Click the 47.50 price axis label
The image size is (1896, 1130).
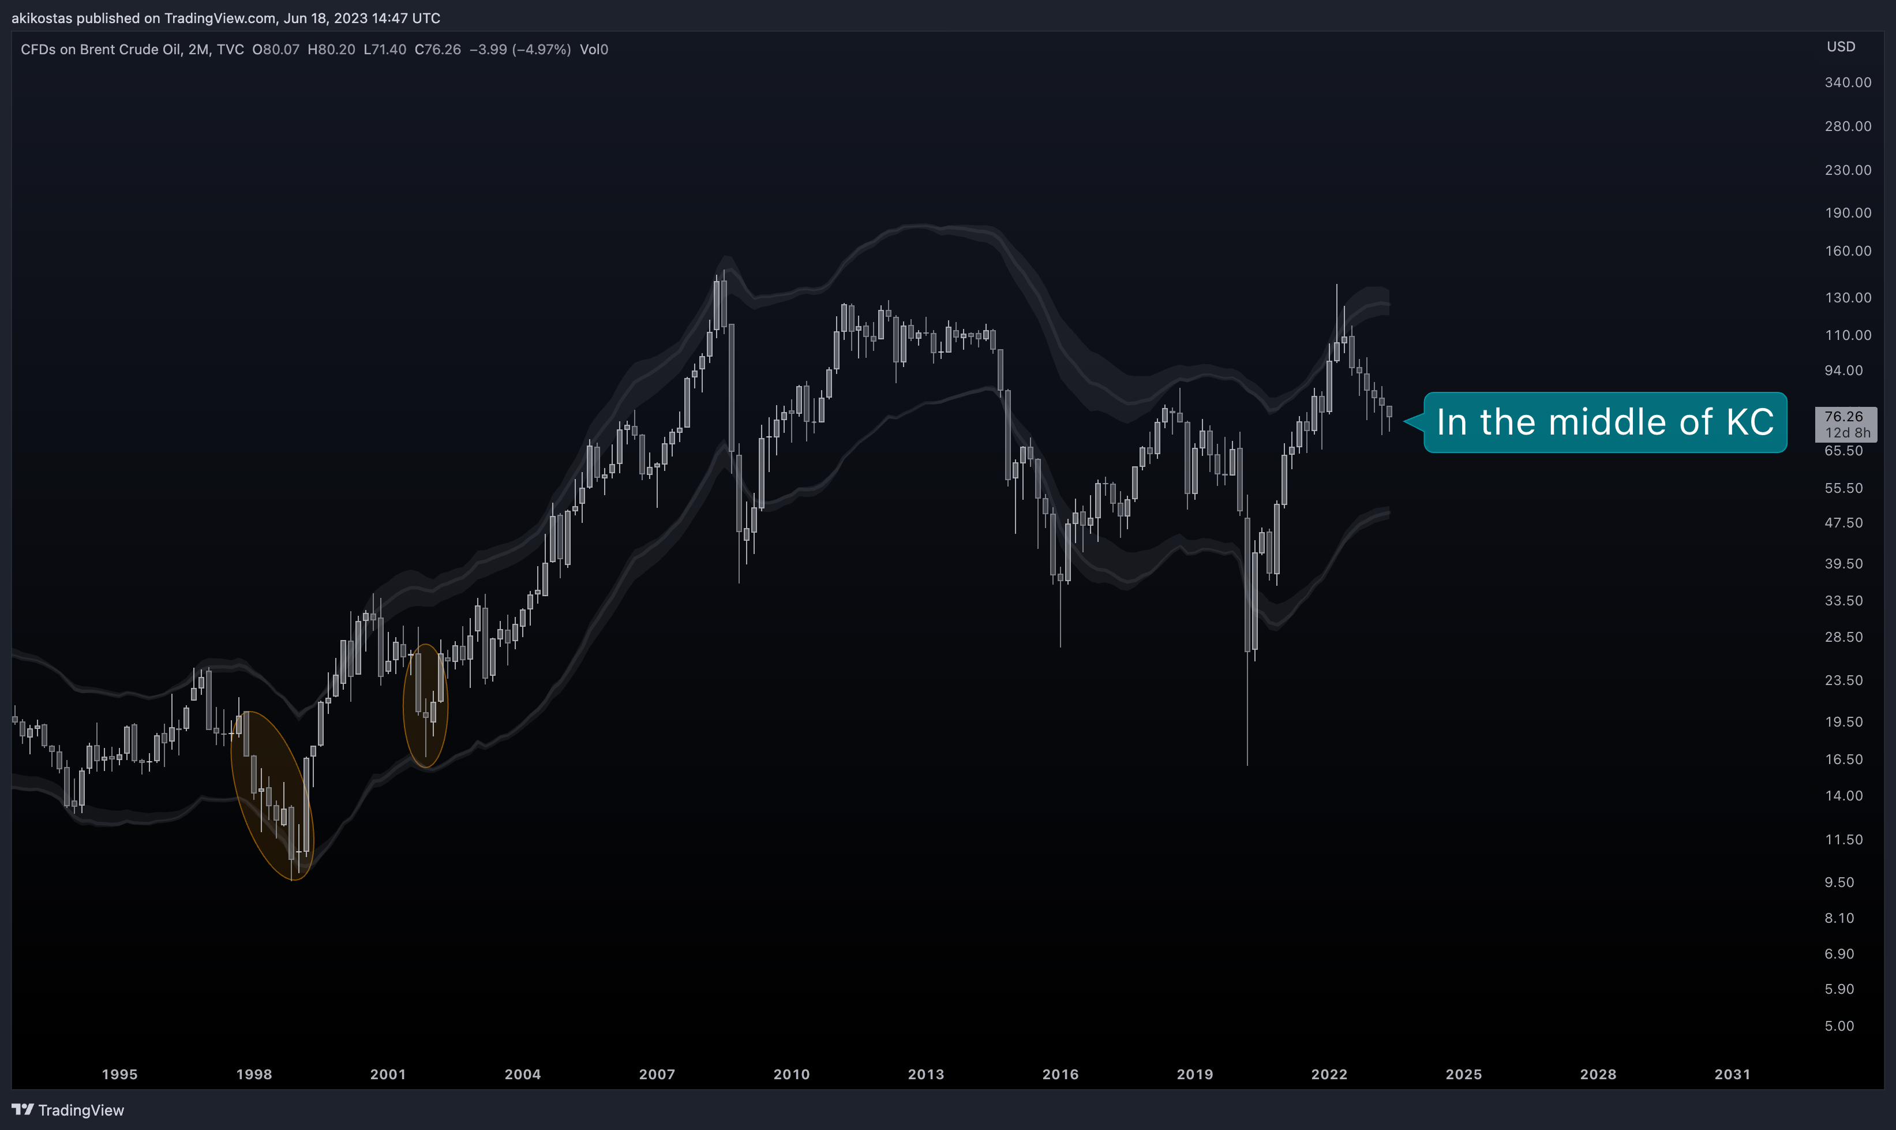[1843, 523]
